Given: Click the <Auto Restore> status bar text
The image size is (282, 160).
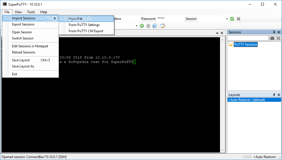Looking at the screenshot, I should coord(265,157).
